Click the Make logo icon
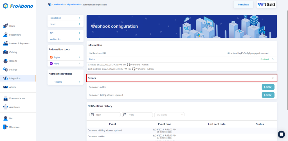 tap(51, 63)
